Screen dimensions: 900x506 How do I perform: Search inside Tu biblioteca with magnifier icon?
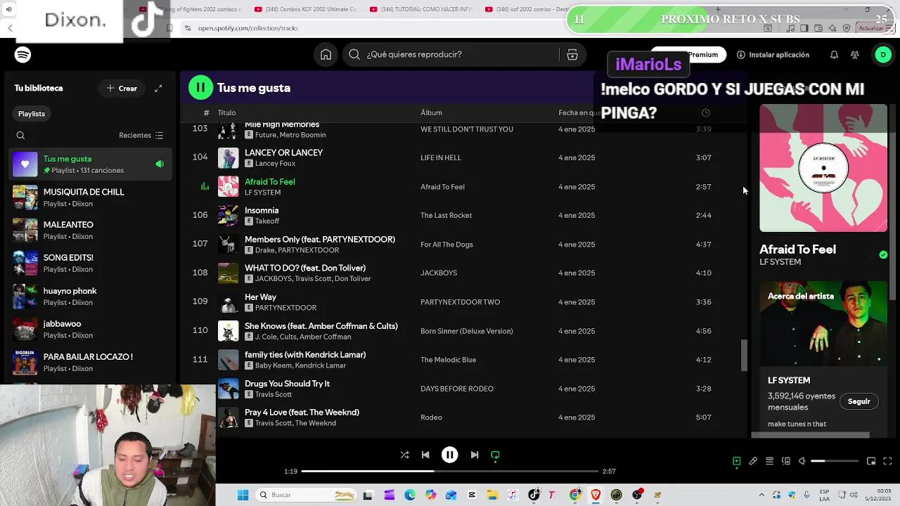pyautogui.click(x=20, y=135)
